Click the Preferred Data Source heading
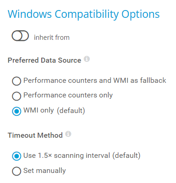176x183 pixels. pos(44,60)
